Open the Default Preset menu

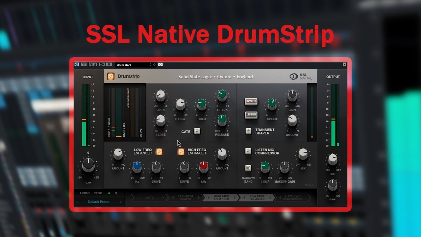[99, 202]
